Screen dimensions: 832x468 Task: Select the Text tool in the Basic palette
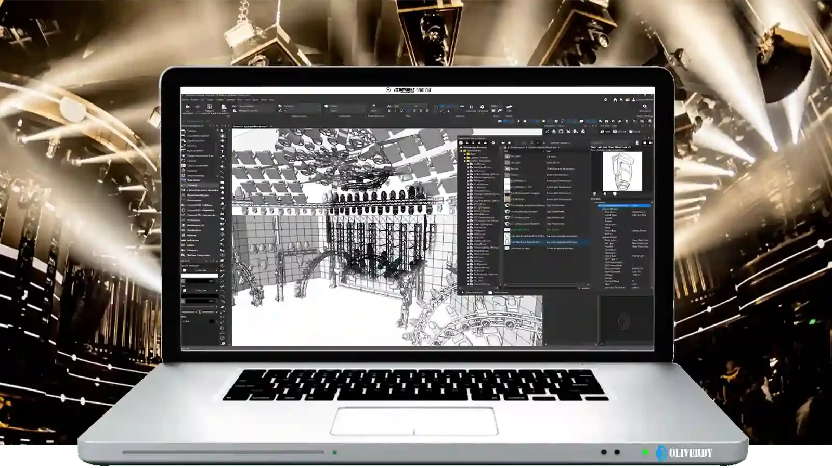pyautogui.click(x=222, y=151)
